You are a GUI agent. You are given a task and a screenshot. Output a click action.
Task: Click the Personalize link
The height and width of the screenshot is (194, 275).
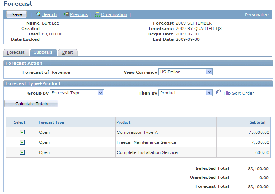257,15
